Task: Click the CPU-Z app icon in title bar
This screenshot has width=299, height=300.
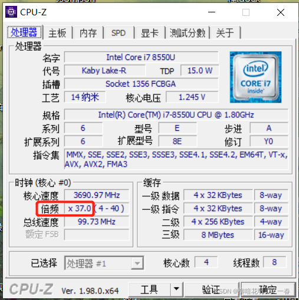Action: click(11, 12)
